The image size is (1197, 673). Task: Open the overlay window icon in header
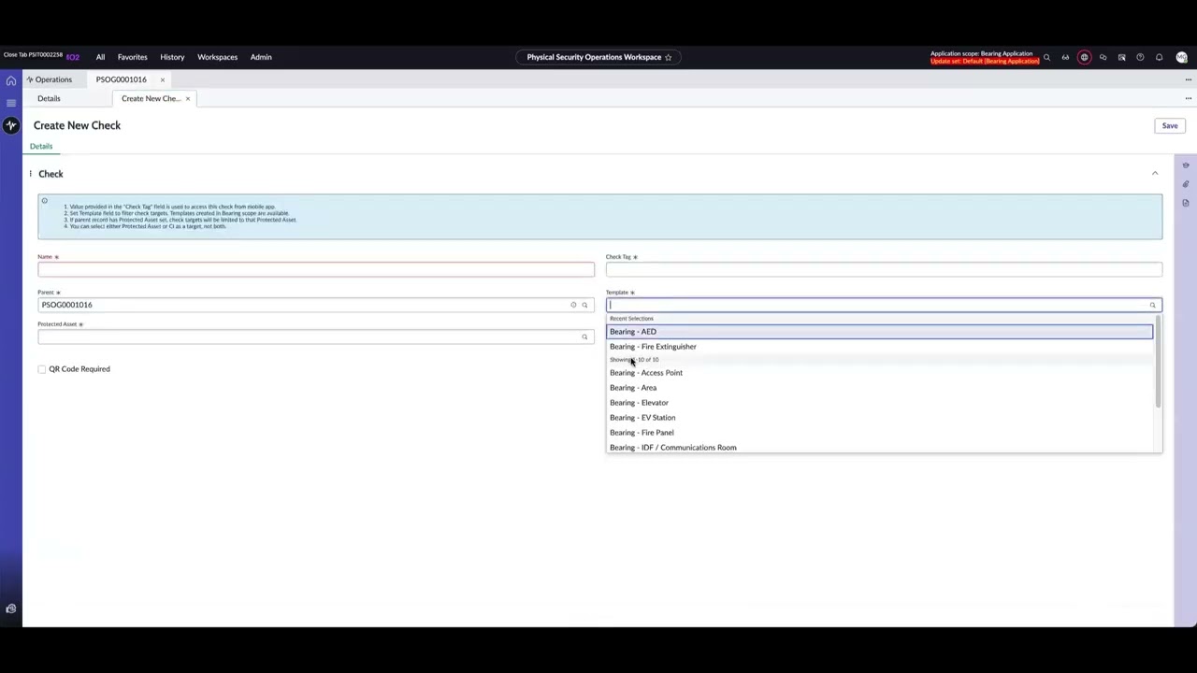pos(1121,57)
